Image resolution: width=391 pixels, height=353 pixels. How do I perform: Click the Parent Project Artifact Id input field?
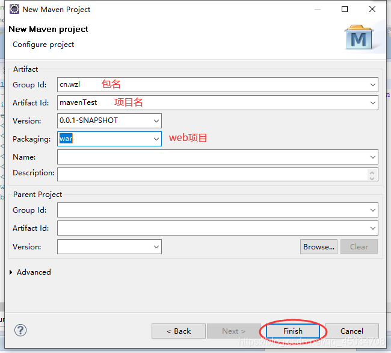click(217, 228)
